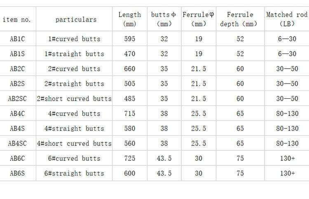309x199 pixels.
Task: Click the '2#short curved butts' cell
Action: [x=74, y=99]
